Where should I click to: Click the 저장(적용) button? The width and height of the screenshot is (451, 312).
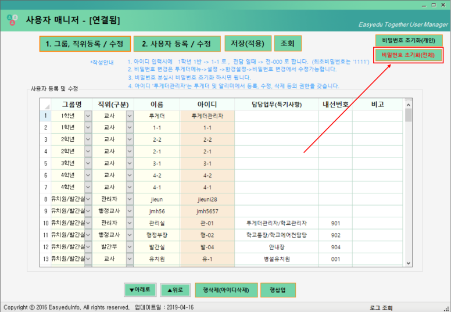[x=248, y=44]
